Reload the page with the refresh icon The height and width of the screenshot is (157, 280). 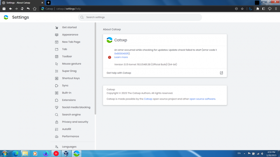[x=22, y=9]
